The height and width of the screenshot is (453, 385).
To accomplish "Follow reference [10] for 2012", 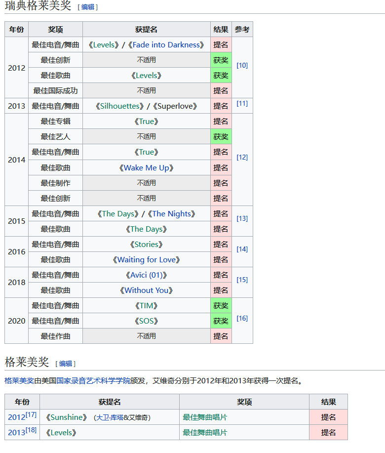I will coord(242,65).
